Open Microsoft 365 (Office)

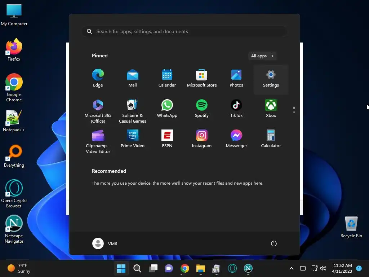tap(98, 111)
